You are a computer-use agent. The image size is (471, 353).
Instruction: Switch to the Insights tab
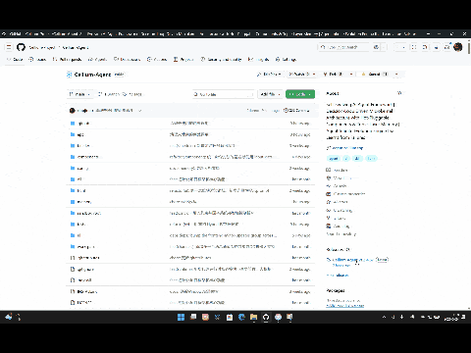click(x=259, y=60)
